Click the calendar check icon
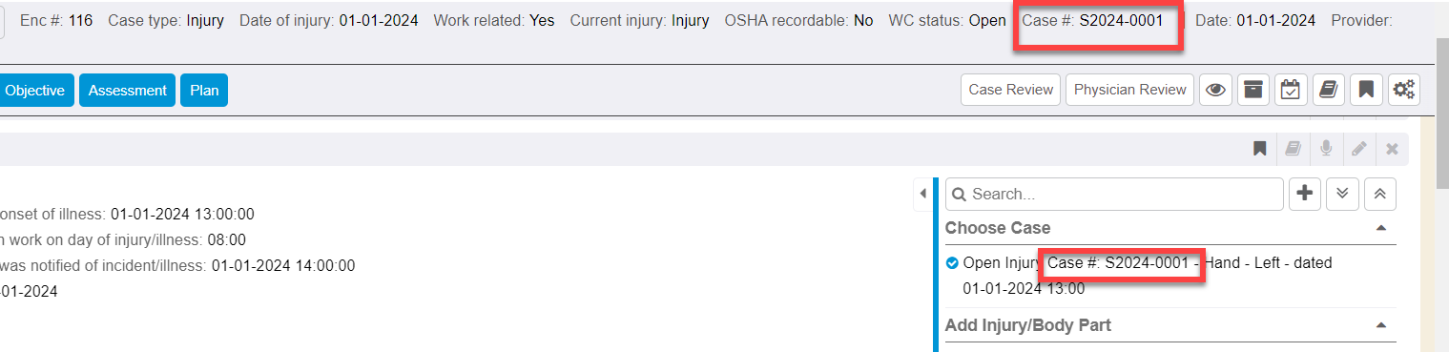The width and height of the screenshot is (1449, 352). [x=1290, y=90]
